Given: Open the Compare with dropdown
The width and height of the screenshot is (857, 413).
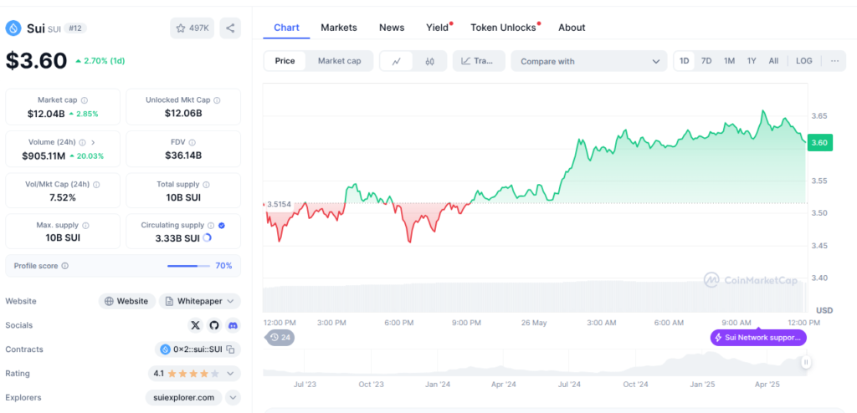Looking at the screenshot, I should [589, 61].
